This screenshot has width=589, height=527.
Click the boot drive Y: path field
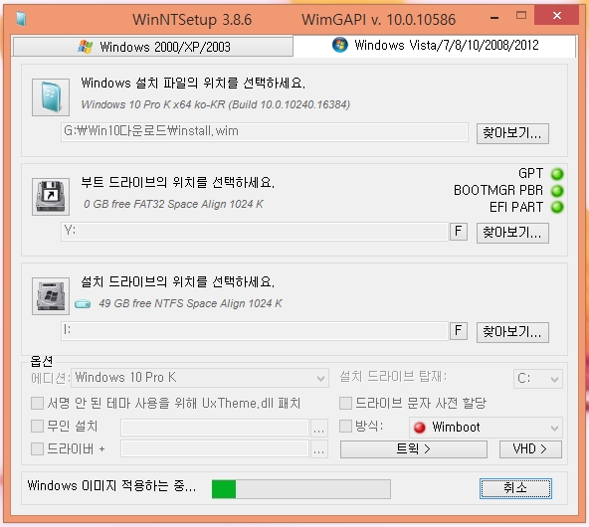point(255,232)
